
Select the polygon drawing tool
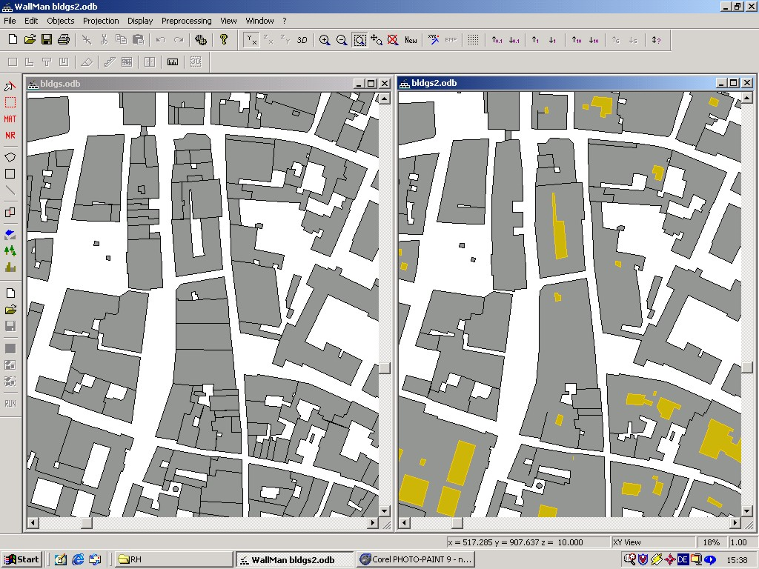pos(10,157)
